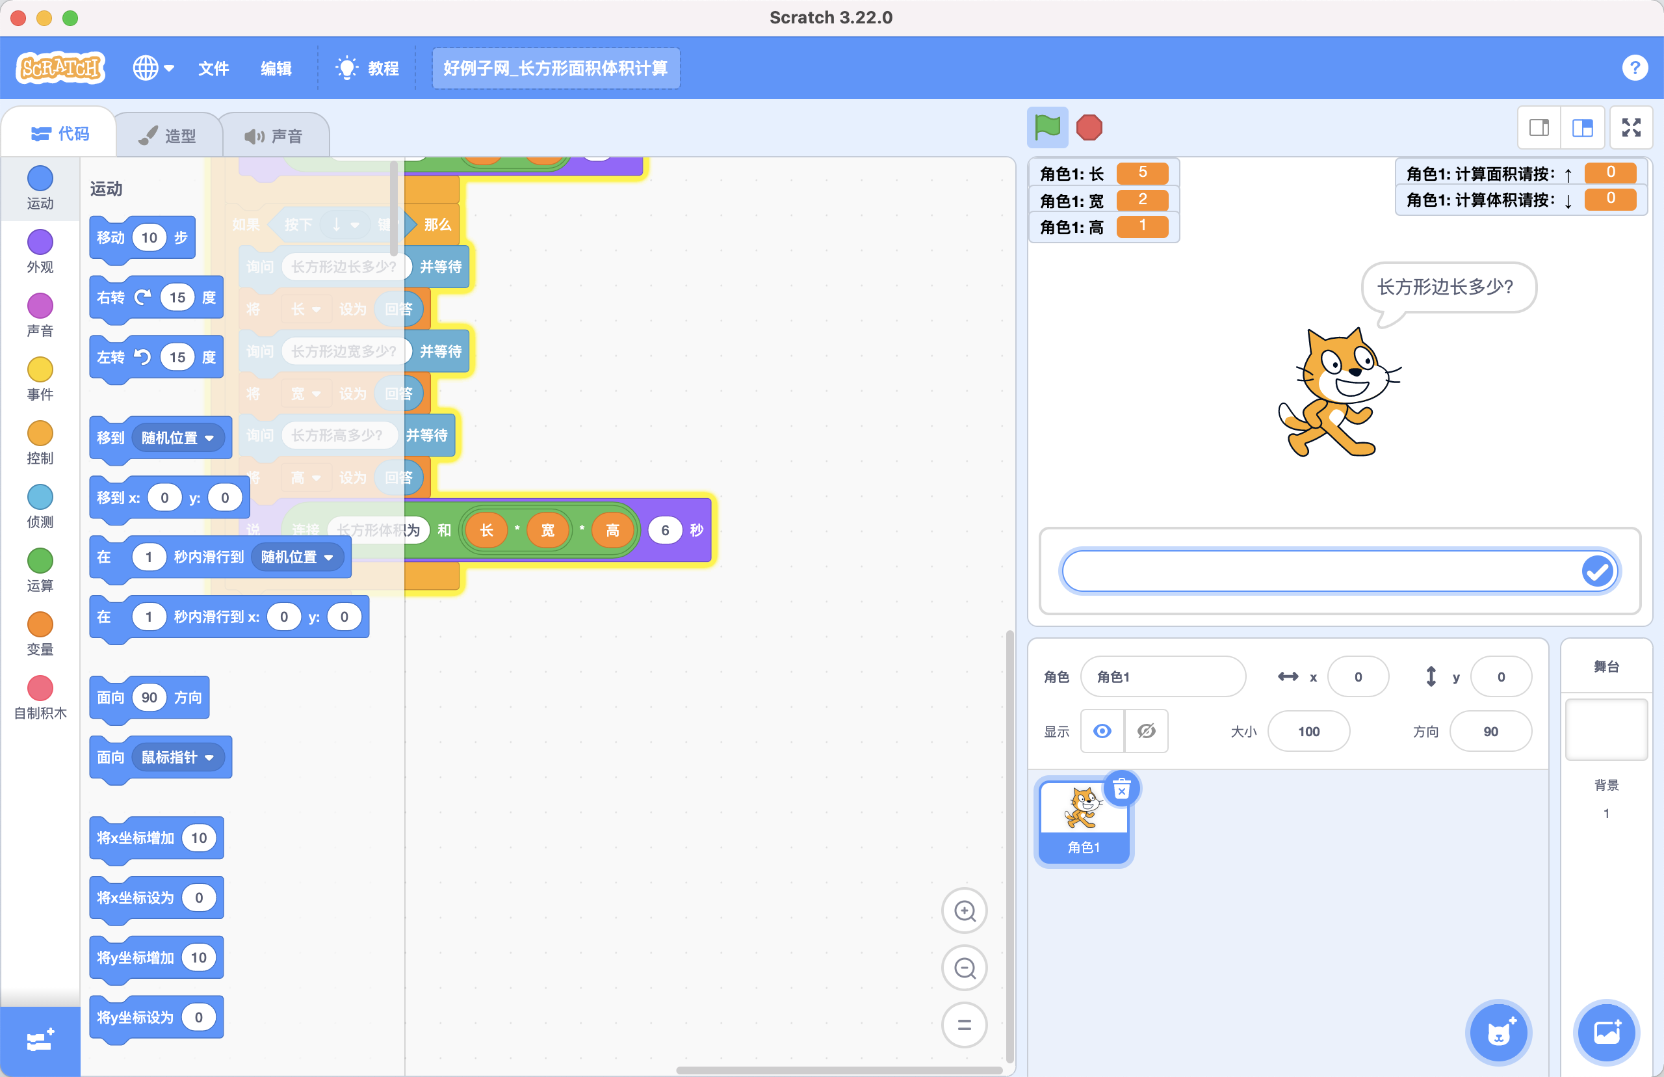Submit the answer with checkmark button
Image resolution: width=1664 pixels, height=1077 pixels.
pyautogui.click(x=1598, y=572)
